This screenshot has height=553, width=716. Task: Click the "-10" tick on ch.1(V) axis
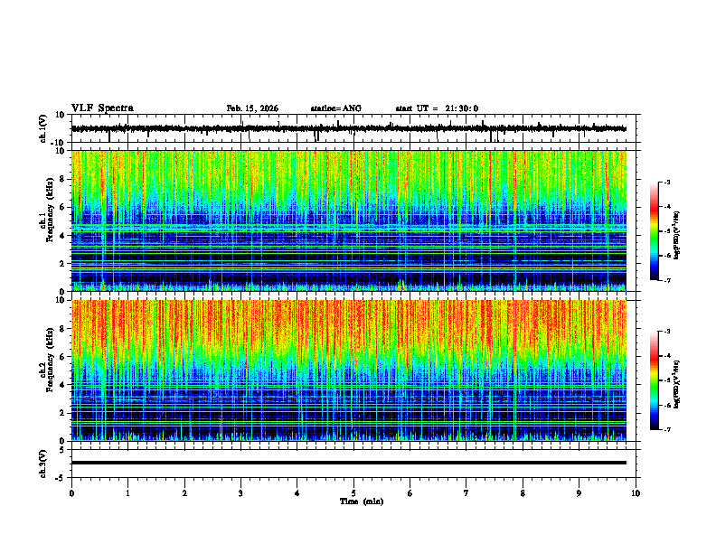click(58, 143)
